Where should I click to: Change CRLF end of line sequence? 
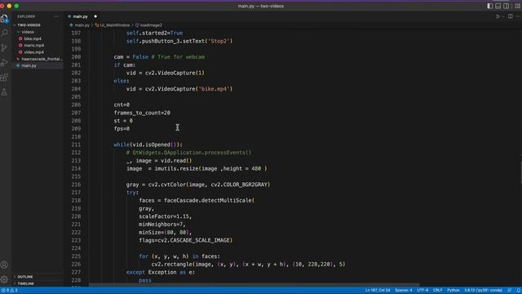click(437, 291)
